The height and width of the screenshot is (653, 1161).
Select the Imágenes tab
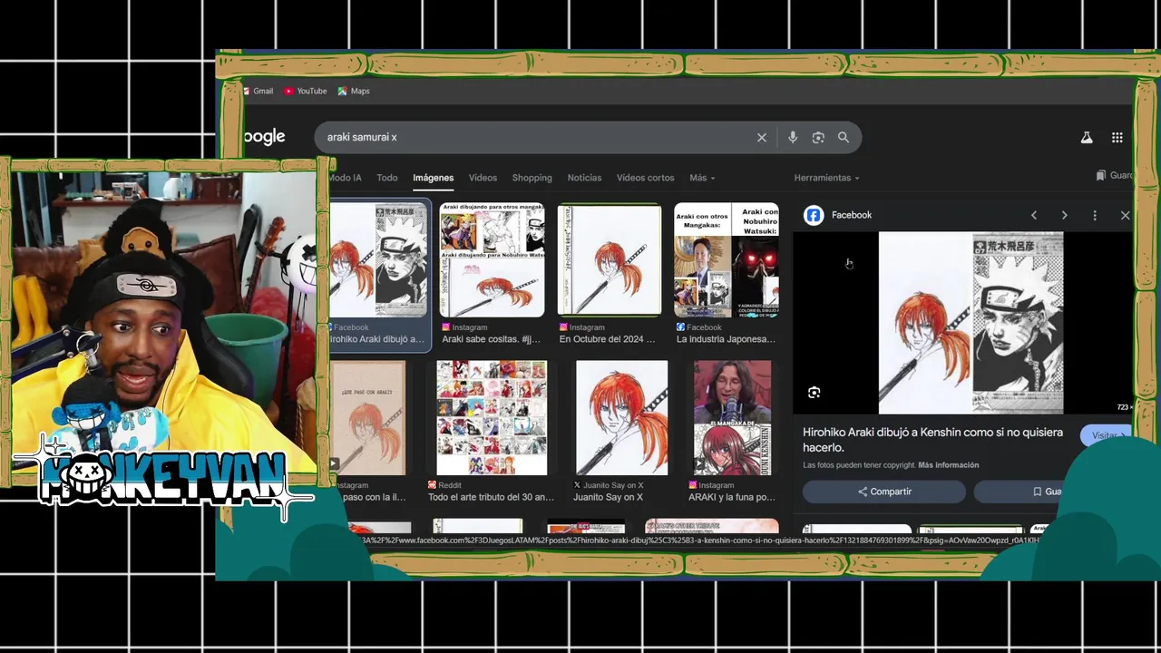tap(433, 178)
